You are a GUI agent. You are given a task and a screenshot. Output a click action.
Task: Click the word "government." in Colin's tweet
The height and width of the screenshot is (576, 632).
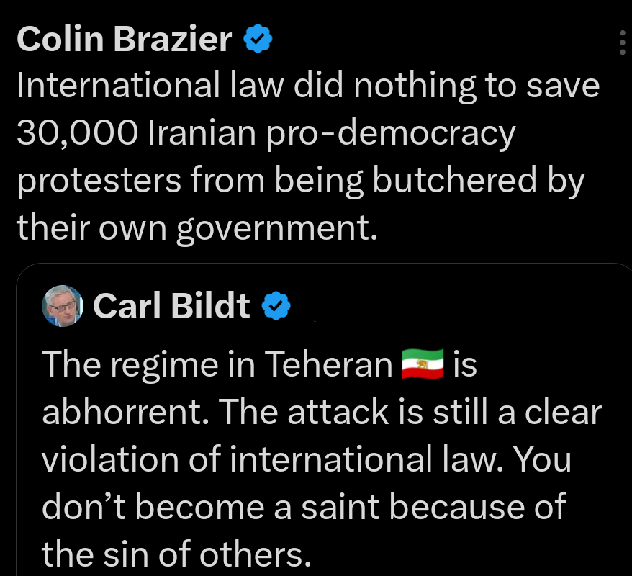click(x=276, y=228)
